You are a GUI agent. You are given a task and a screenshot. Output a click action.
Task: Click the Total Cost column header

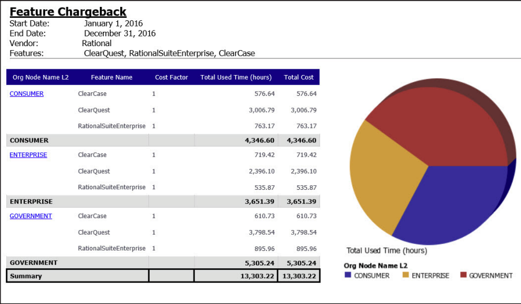pyautogui.click(x=299, y=77)
